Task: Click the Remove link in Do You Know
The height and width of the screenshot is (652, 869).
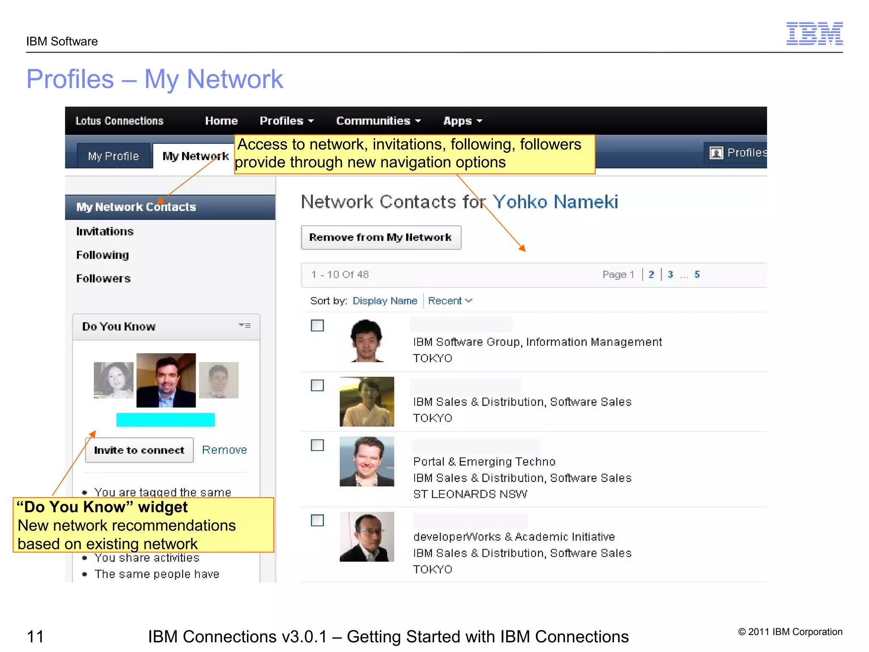Action: click(x=224, y=450)
